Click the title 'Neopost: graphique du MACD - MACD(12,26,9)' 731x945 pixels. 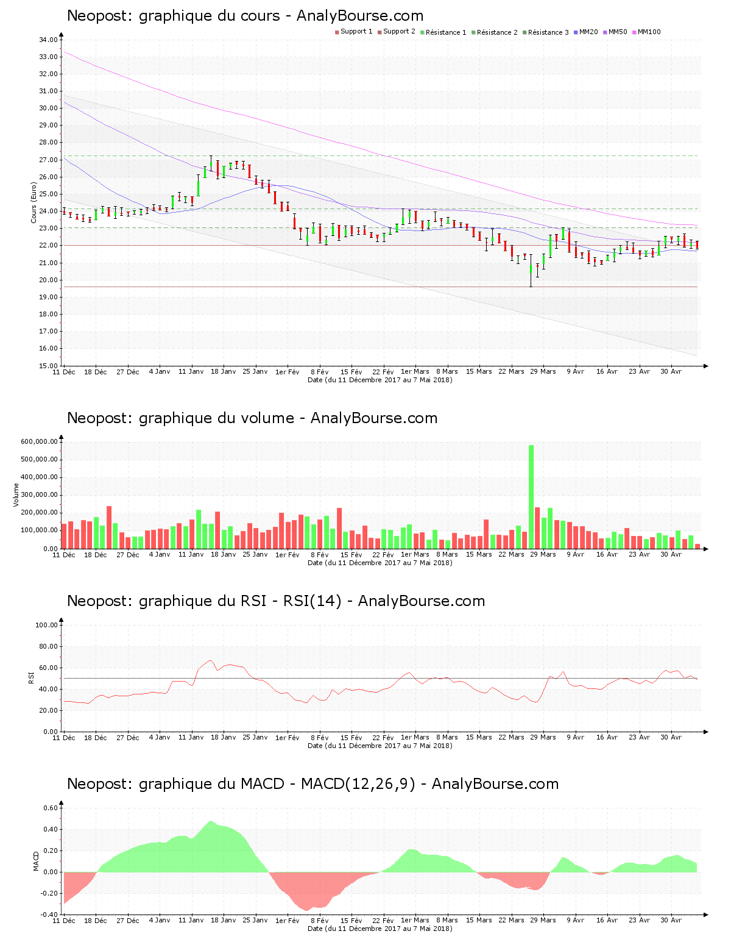[x=241, y=784]
